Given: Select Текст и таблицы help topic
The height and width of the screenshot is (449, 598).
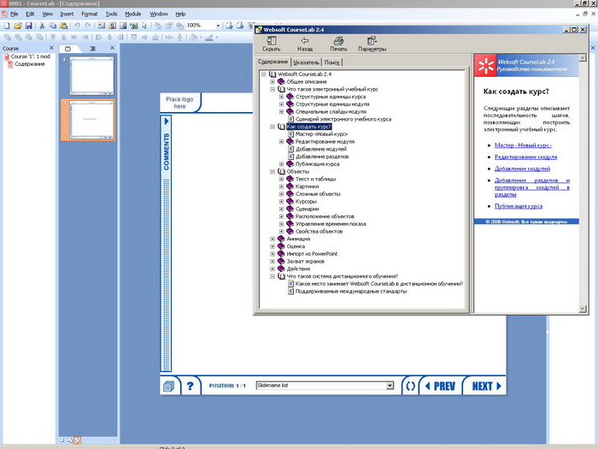Looking at the screenshot, I should [315, 179].
